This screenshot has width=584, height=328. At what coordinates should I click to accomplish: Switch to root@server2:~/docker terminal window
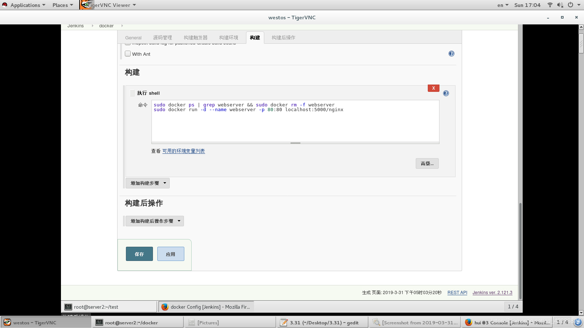pos(138,323)
